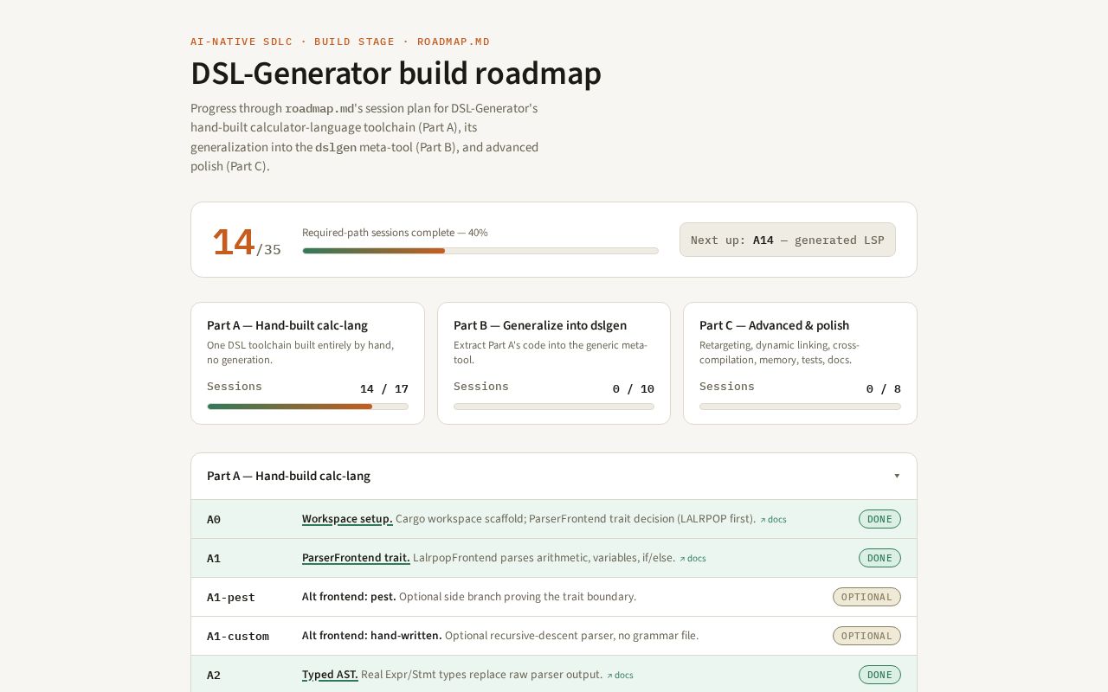Click the required-path sessions progress bar

point(480,251)
